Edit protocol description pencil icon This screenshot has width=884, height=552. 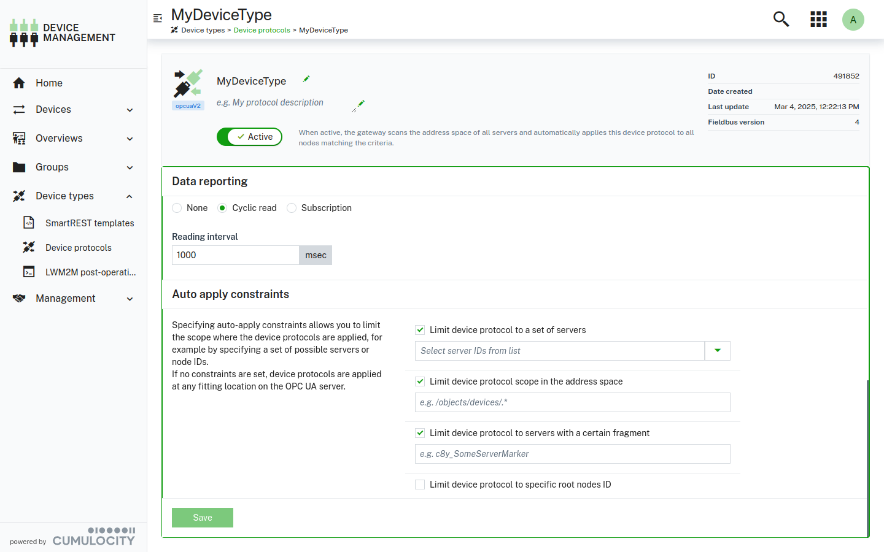pos(359,105)
